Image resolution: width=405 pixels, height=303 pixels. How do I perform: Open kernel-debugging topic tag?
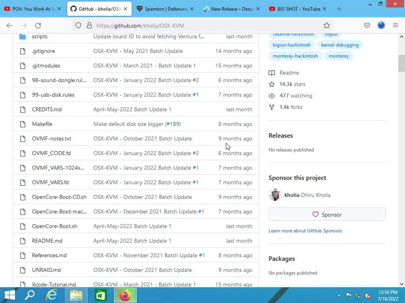point(340,45)
